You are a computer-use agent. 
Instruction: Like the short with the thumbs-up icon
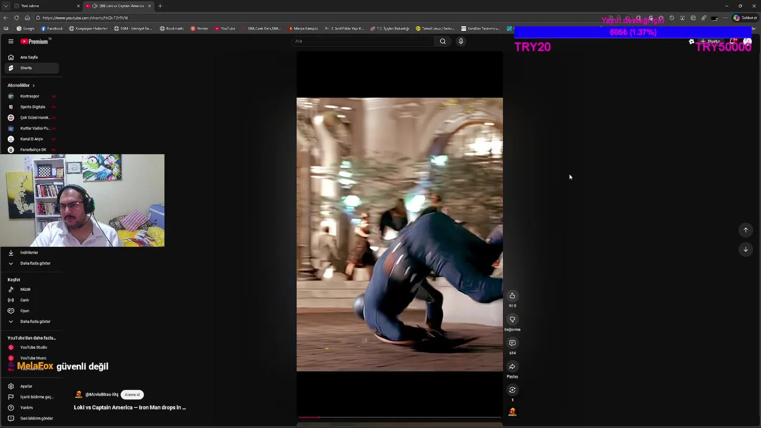tap(512, 296)
